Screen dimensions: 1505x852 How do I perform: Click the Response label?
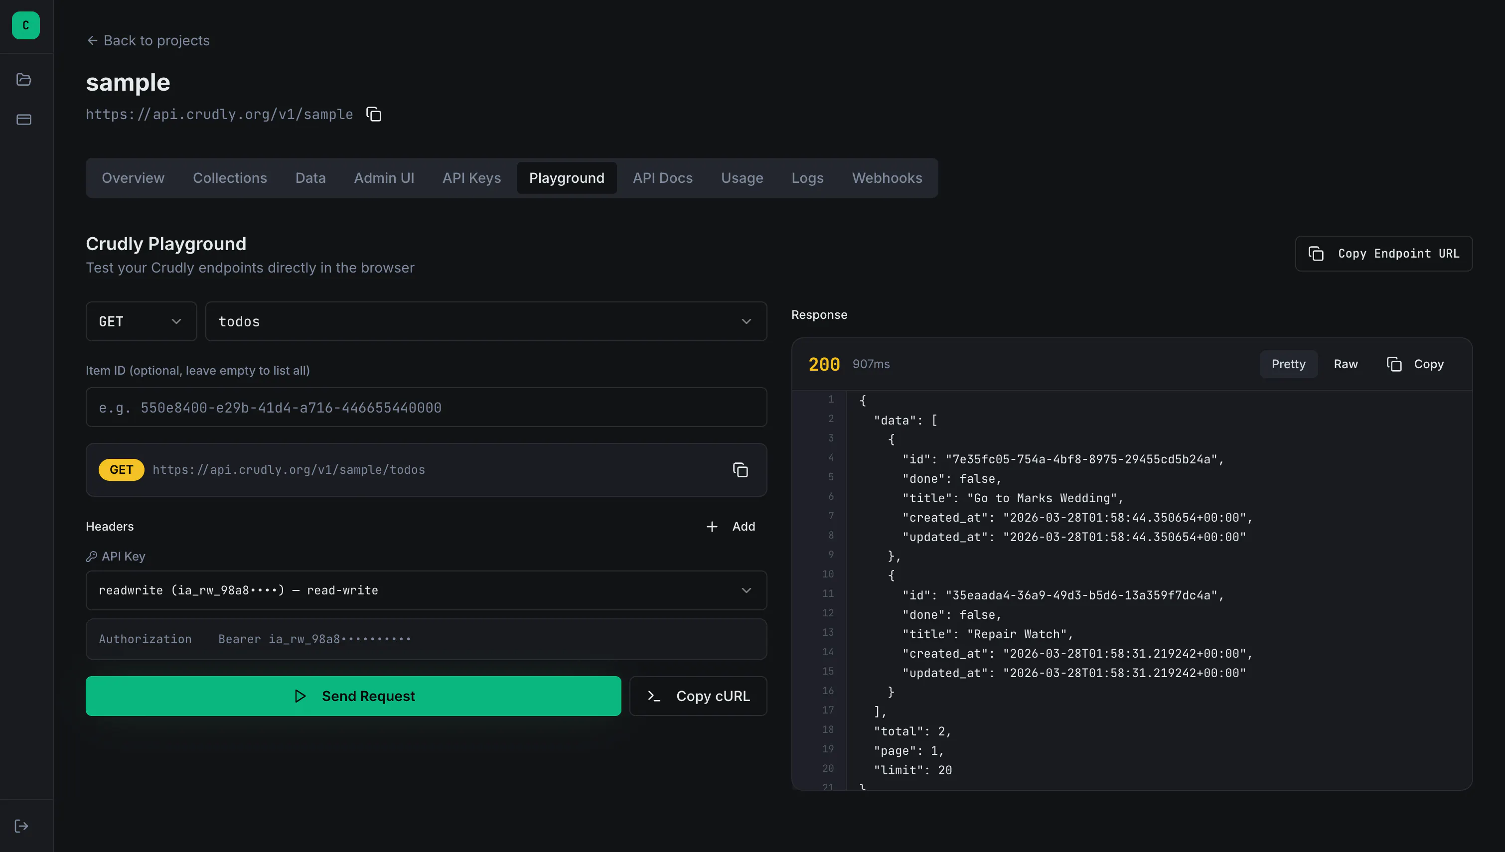819,315
